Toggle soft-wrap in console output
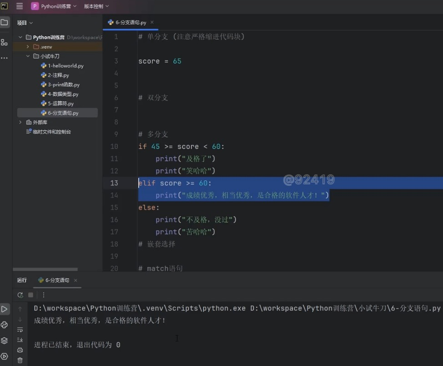The image size is (443, 366). point(20,330)
